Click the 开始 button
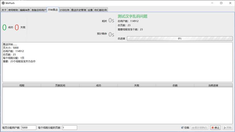 [x=228, y=128]
